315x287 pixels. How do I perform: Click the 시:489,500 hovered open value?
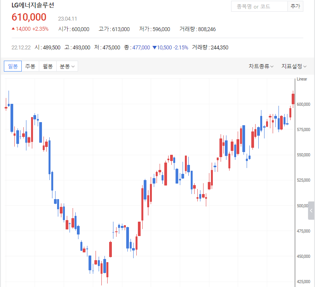click(47, 47)
